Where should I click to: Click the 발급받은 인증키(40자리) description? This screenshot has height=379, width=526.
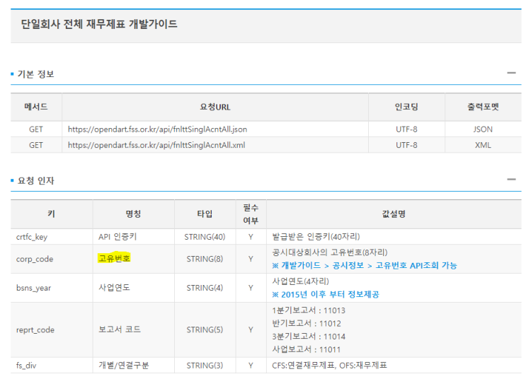pos(316,237)
